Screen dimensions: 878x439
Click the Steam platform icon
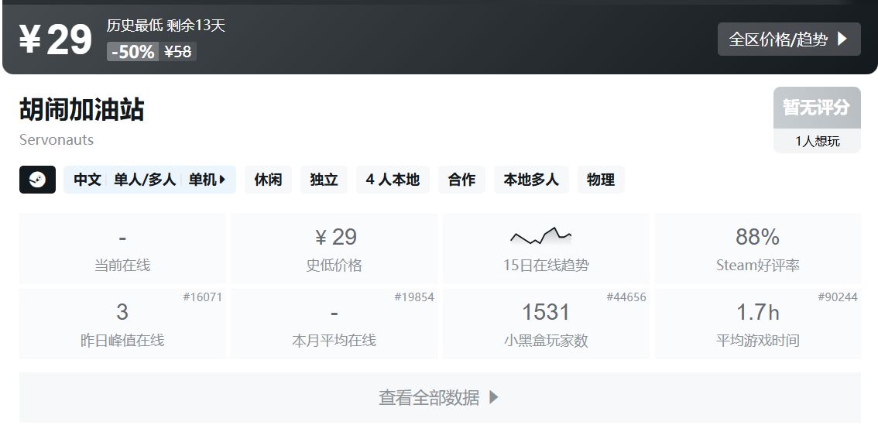click(x=37, y=180)
